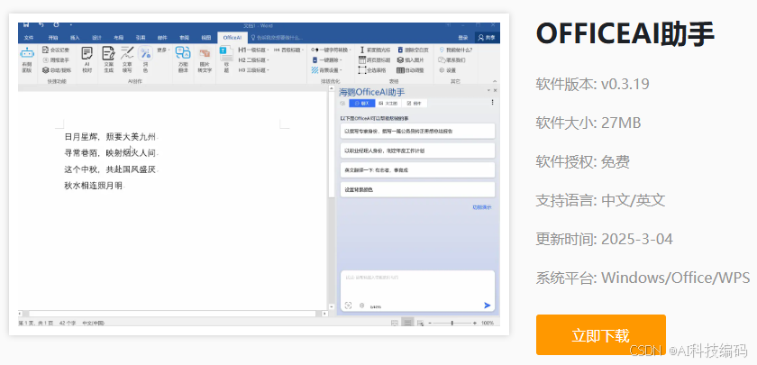Click the Save icon in quick access toolbar
This screenshot has width=757, height=365.
(x=26, y=24)
